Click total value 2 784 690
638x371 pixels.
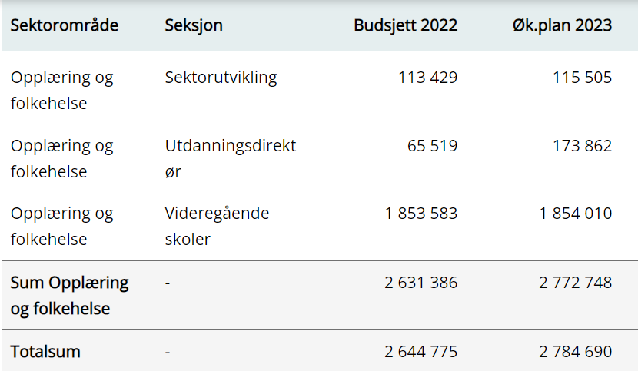coord(576,352)
